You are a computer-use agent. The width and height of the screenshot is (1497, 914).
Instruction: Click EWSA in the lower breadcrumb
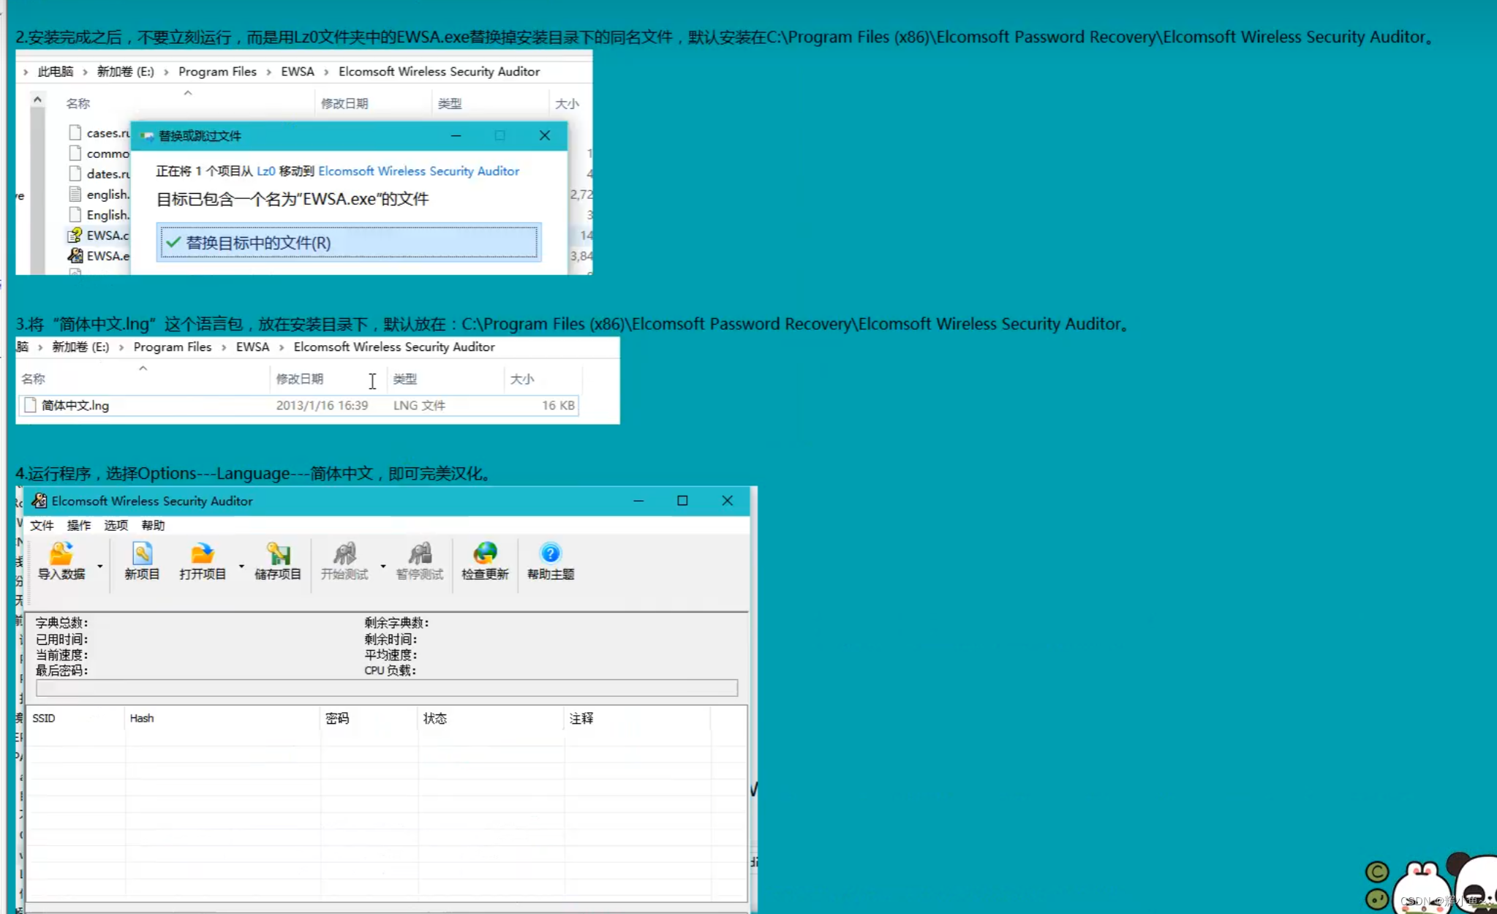tap(252, 347)
